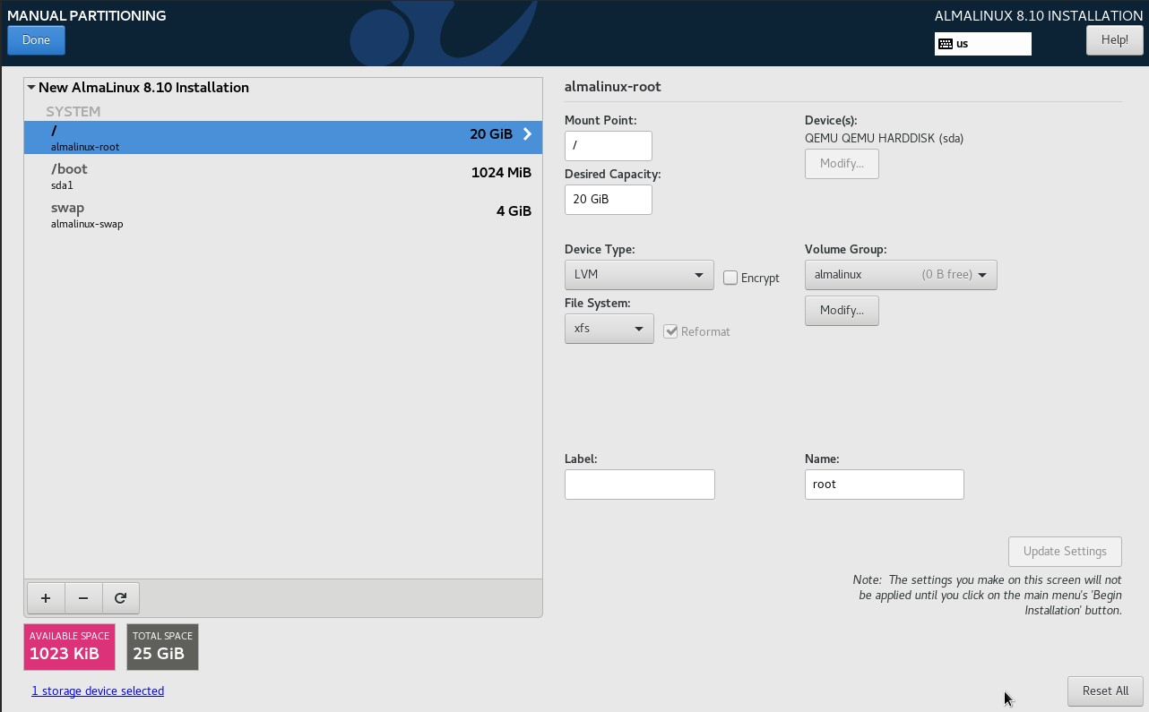The image size is (1149, 712).
Task: Toggle the Reformat checkbox
Action: (670, 331)
